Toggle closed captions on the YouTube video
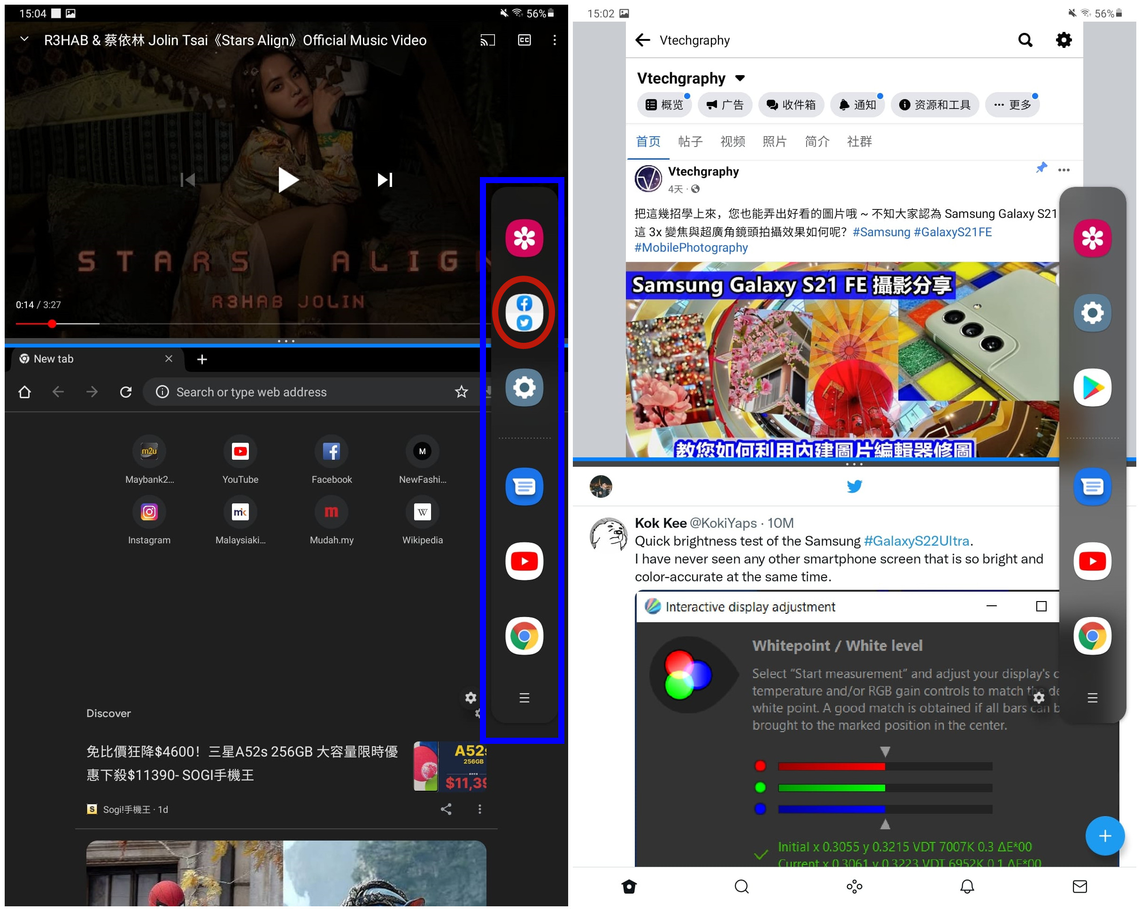Screen dimensions: 1141x911 [x=524, y=40]
